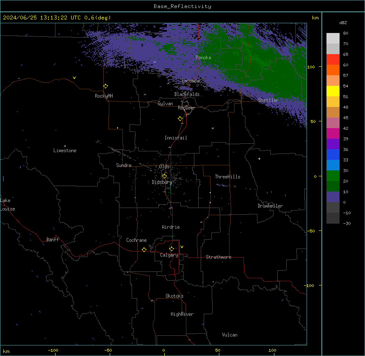Select the bright green 20-30 dBZ legend swatch
Viewport: 365px width, 356px height.
(x=333, y=176)
